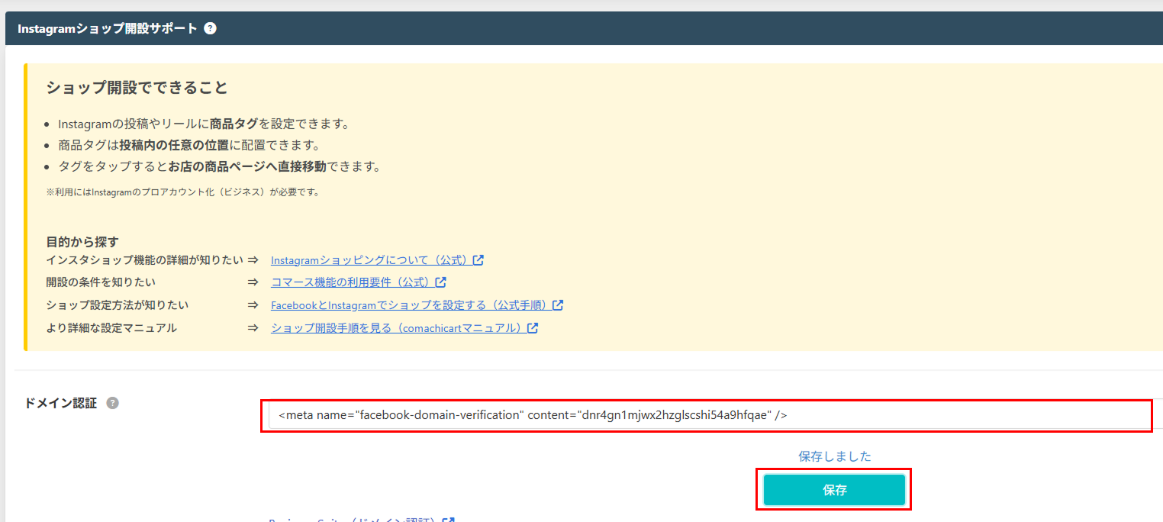Open the Instagramショッピングについて（公式） link
The width and height of the screenshot is (1163, 522).
pos(369,260)
